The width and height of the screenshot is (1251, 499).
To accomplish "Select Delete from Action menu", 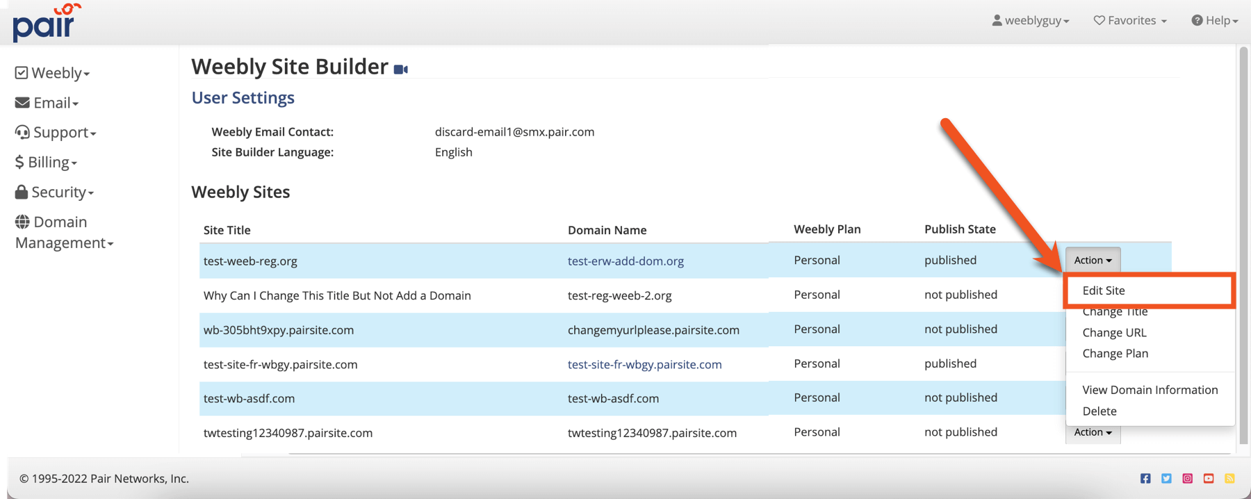I will tap(1099, 411).
